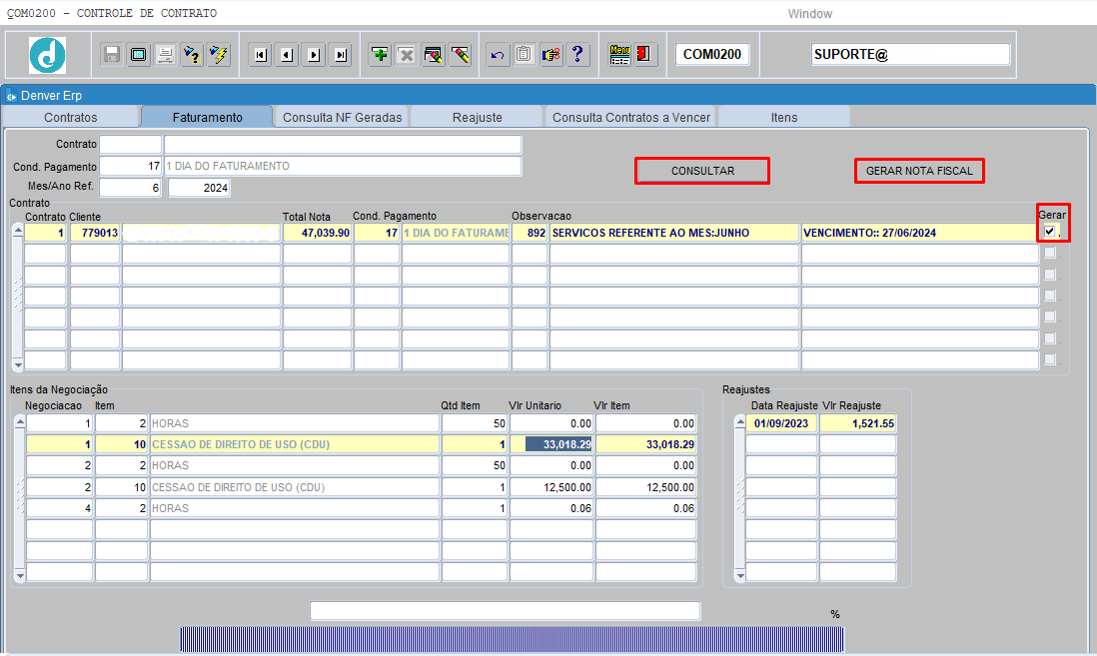This screenshot has width=1097, height=656.
Task: Open the Reajuste tab
Action: (478, 117)
